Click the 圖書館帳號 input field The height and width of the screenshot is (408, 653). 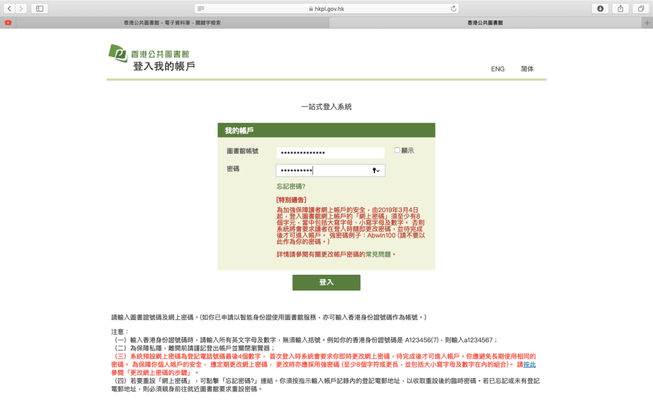(330, 152)
